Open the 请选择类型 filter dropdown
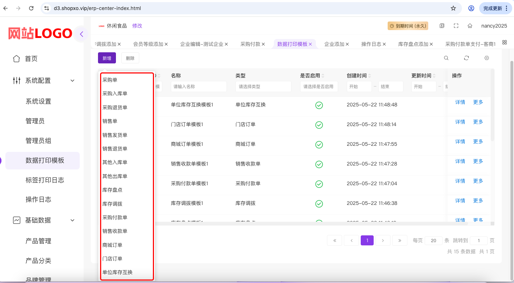Viewport: 514px width, 283px height. (x=263, y=86)
